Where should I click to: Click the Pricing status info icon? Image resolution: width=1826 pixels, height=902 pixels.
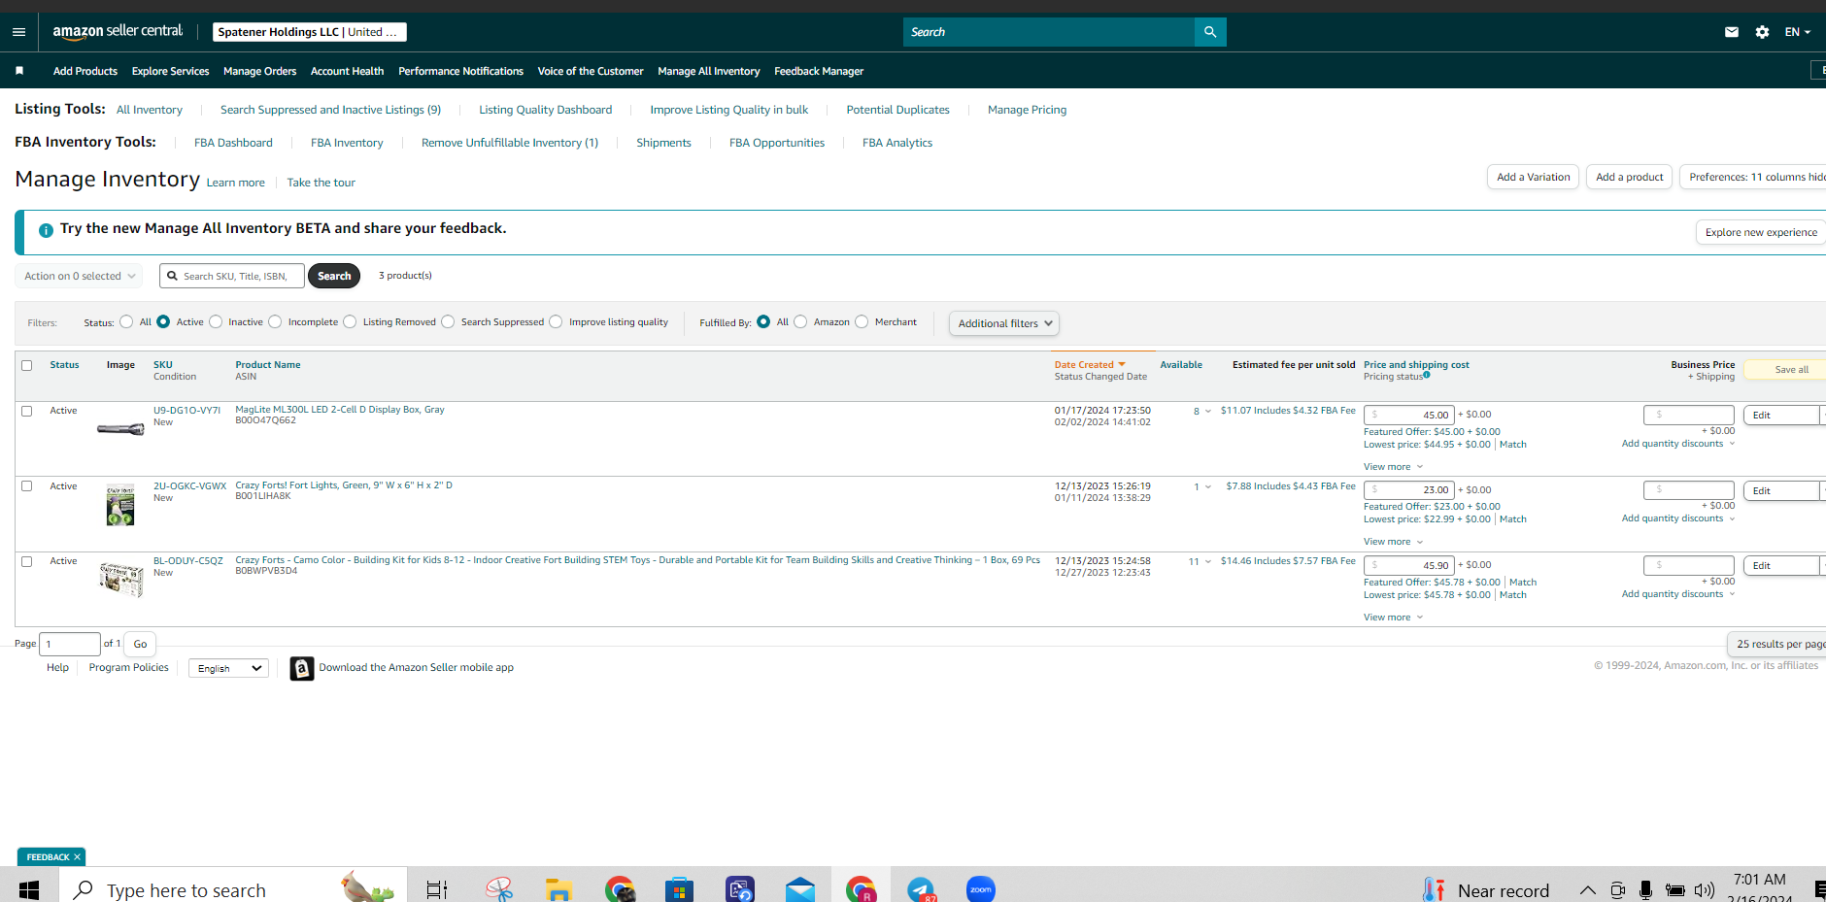pos(1427,375)
